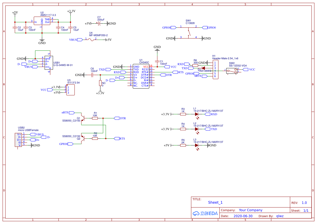The height and width of the screenshot is (224, 317).
Task: Select the USB1 U-G-04WD-W-01 connector body
Action: coord(49,63)
